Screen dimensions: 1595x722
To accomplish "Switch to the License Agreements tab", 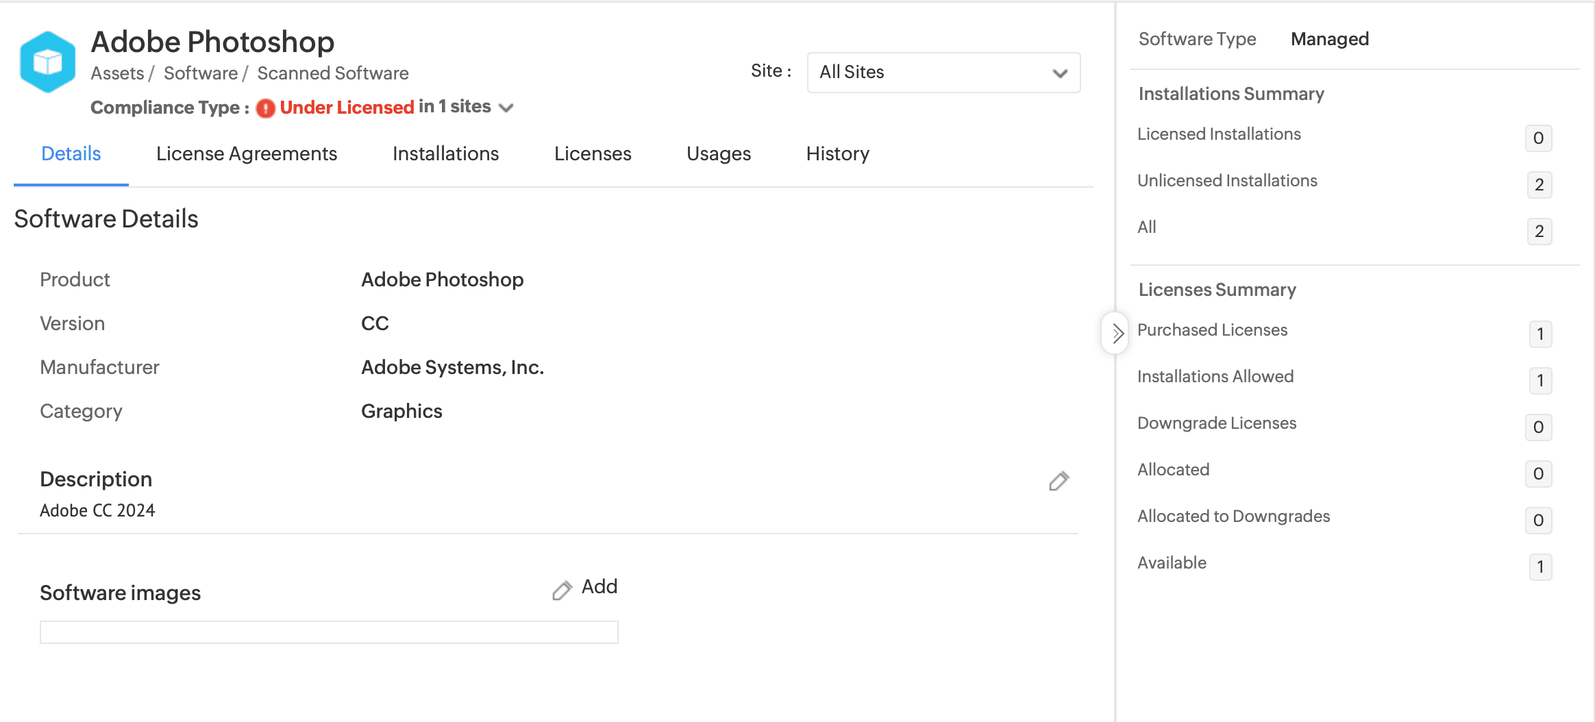I will click(247, 154).
